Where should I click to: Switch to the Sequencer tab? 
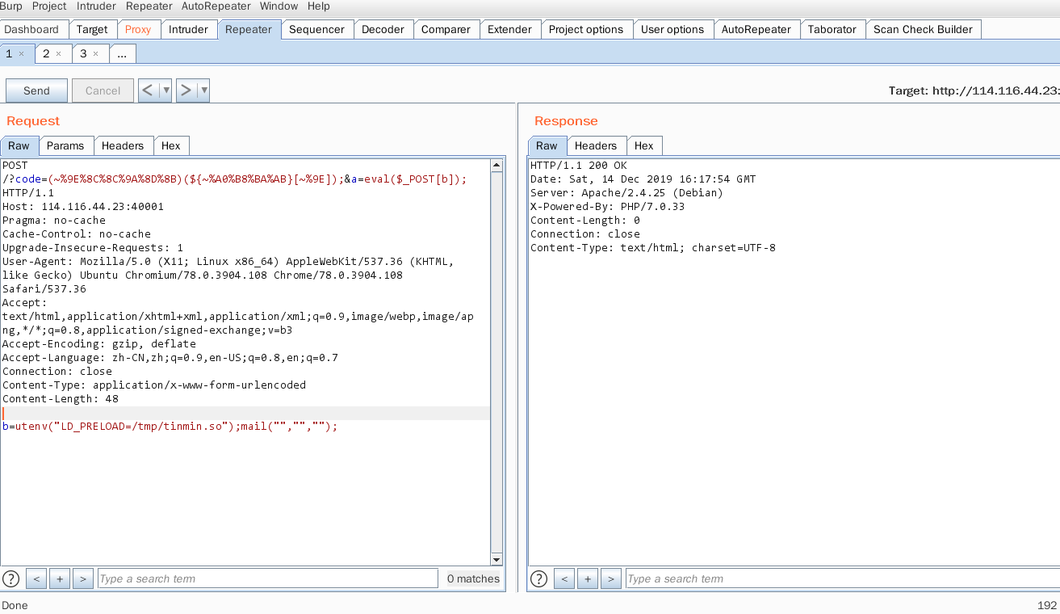point(317,29)
